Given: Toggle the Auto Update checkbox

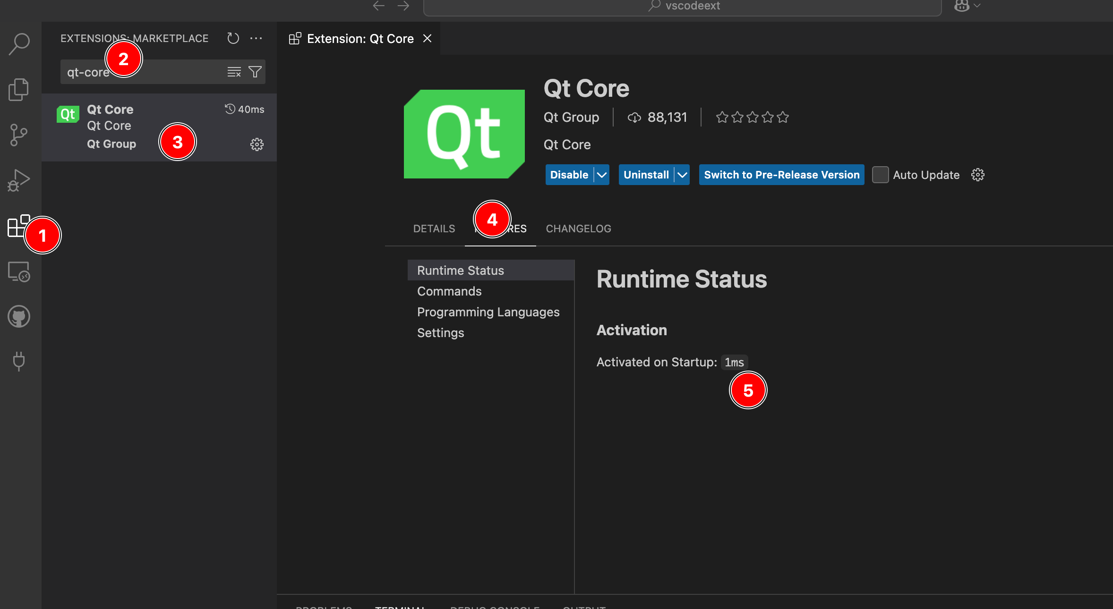Looking at the screenshot, I should point(881,175).
